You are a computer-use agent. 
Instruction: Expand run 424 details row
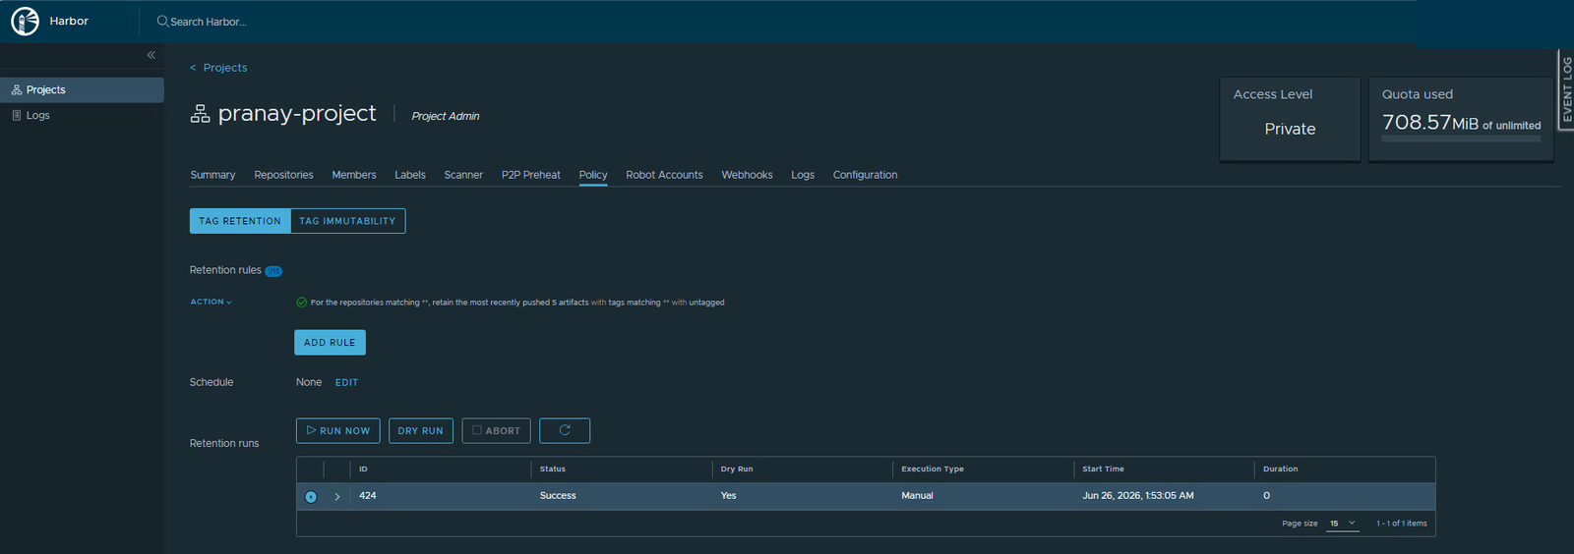336,496
